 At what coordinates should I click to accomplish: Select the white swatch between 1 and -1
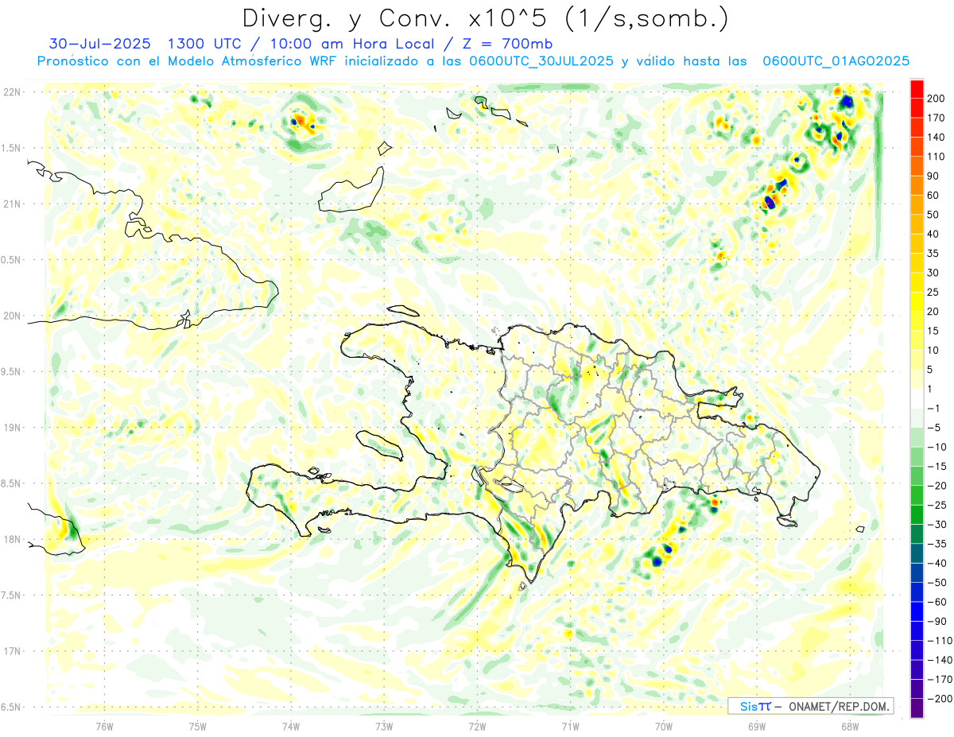(x=917, y=398)
